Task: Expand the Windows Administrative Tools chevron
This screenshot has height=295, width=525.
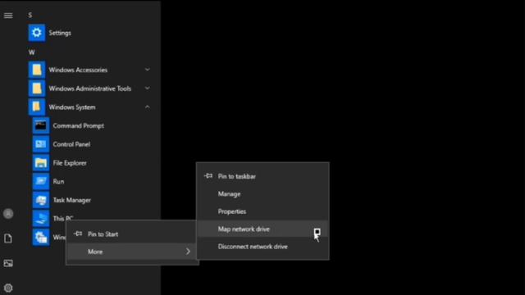Action: coord(148,88)
